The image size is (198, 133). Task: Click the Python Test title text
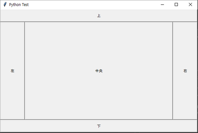tap(19, 5)
